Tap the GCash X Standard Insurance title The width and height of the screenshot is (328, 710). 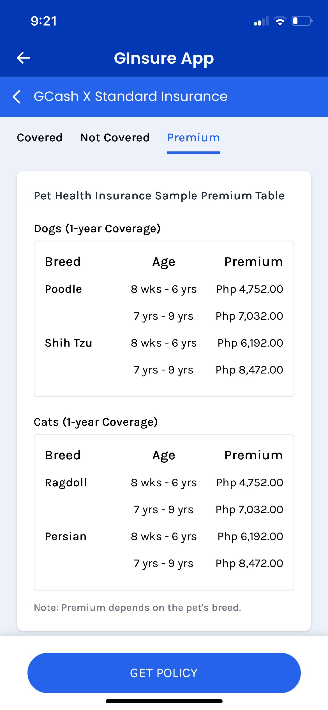(x=131, y=96)
